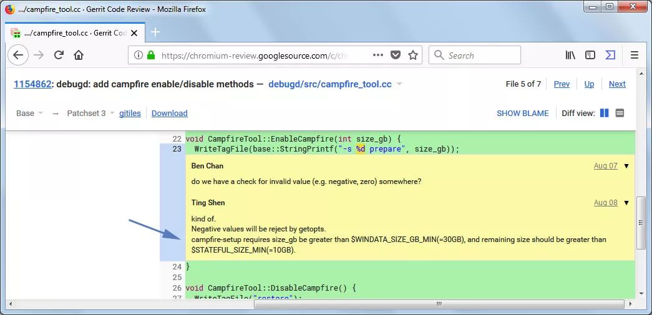Viewport: 652px width, 315px height.
Task: Expand the file path dropdown arrow
Action: (399, 84)
